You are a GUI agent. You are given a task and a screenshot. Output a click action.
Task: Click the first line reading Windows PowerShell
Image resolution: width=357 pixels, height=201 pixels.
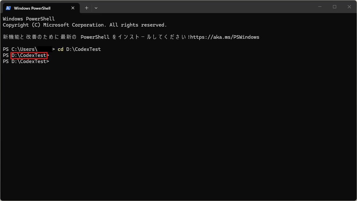(29, 19)
